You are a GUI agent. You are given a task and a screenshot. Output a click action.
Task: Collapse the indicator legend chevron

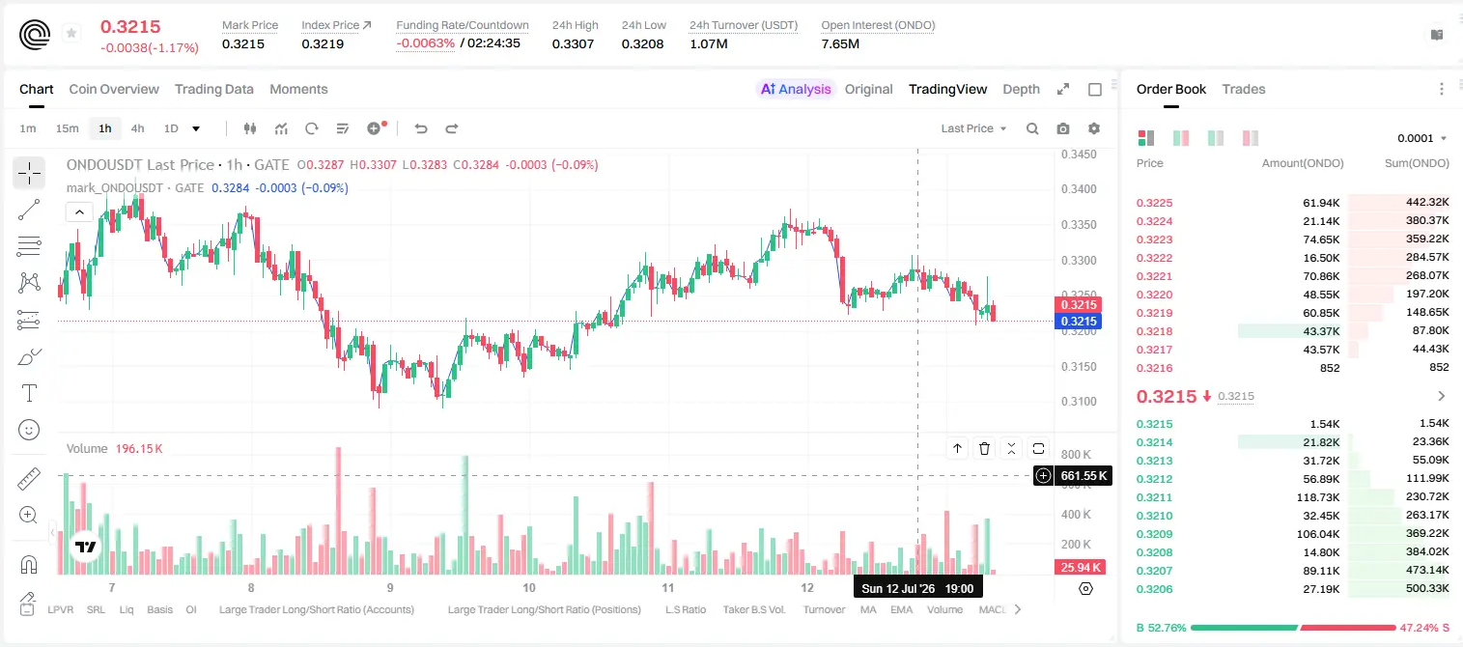[79, 211]
